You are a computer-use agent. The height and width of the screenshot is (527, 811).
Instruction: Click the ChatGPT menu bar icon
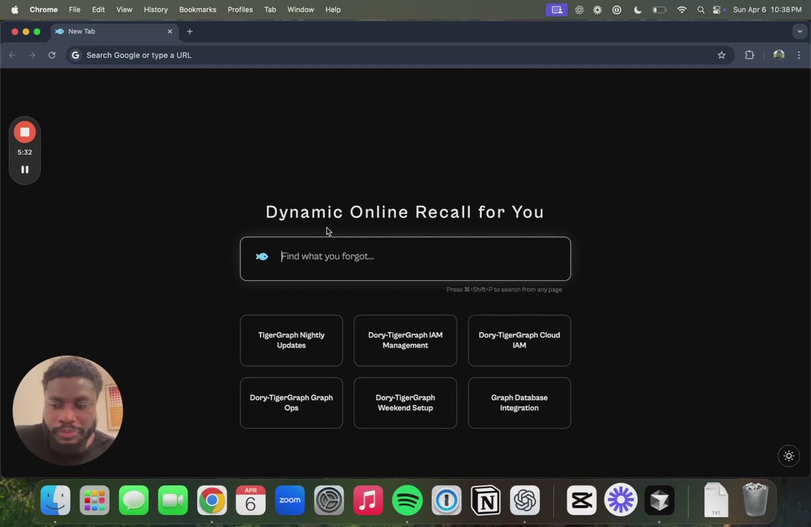click(x=579, y=10)
